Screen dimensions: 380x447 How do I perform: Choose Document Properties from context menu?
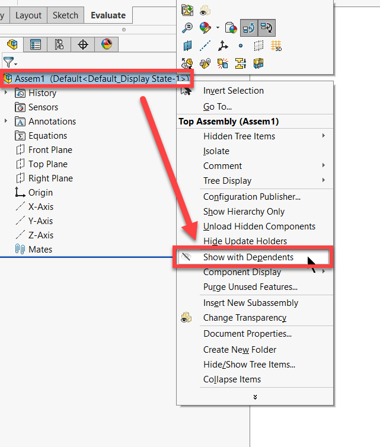click(247, 334)
